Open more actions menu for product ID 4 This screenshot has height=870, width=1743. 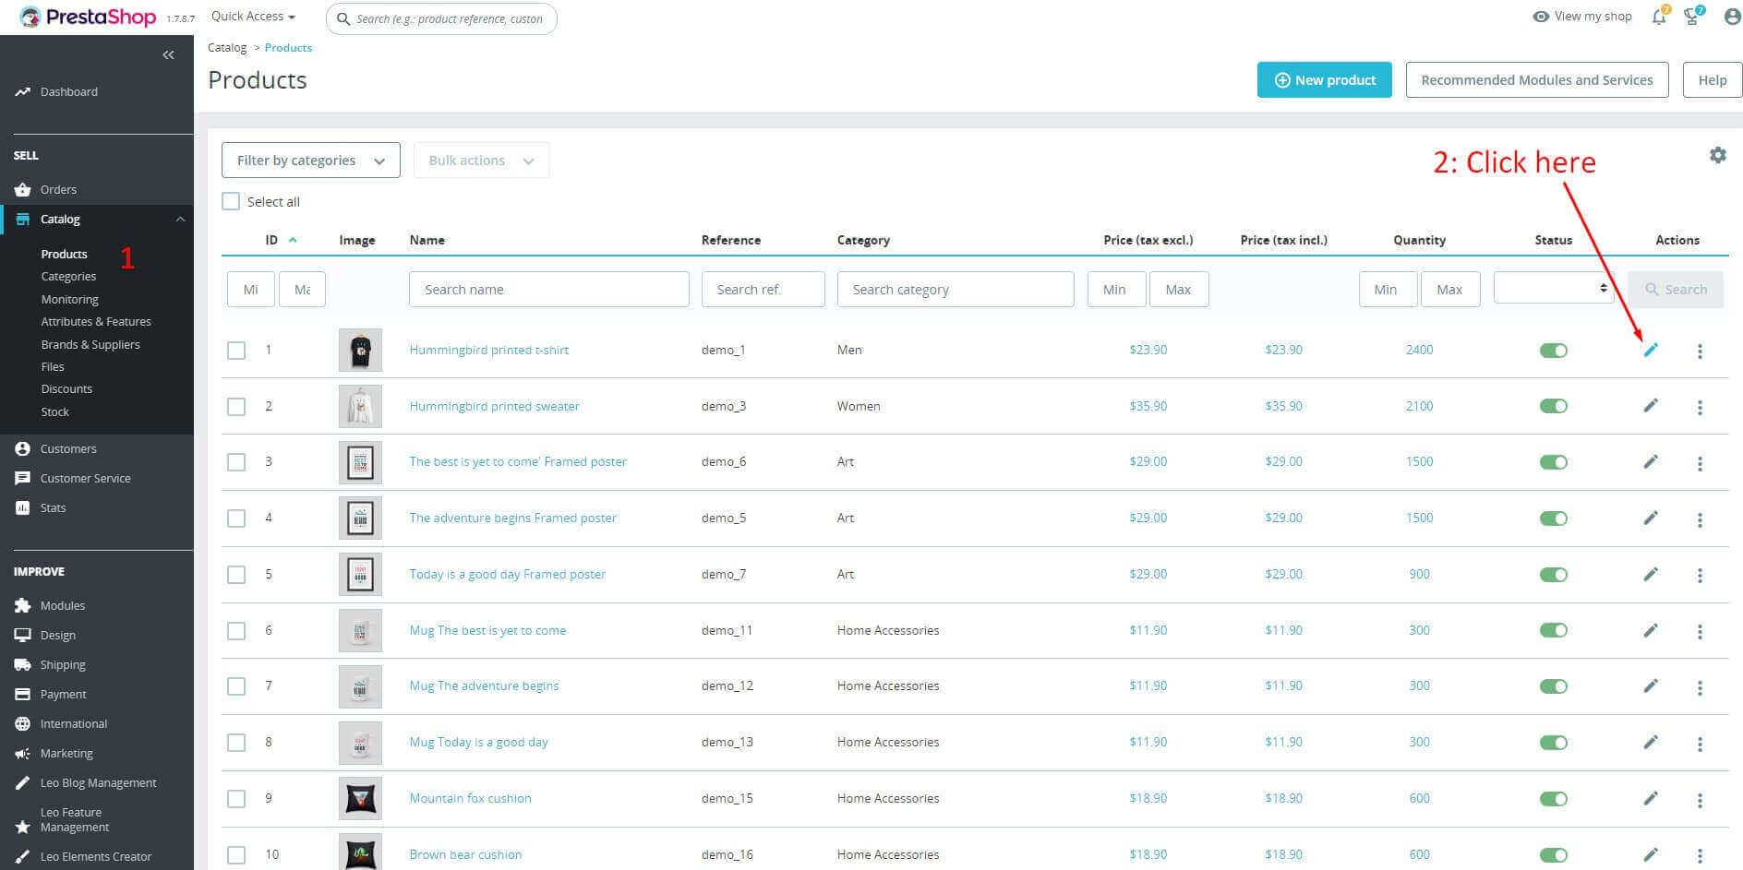[1700, 519]
